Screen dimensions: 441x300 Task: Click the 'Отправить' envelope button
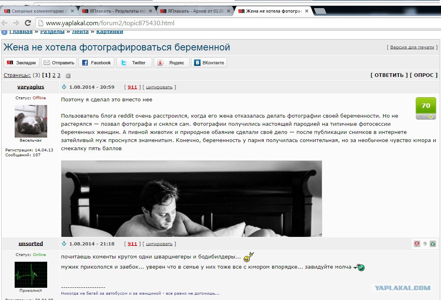pyautogui.click(x=59, y=62)
